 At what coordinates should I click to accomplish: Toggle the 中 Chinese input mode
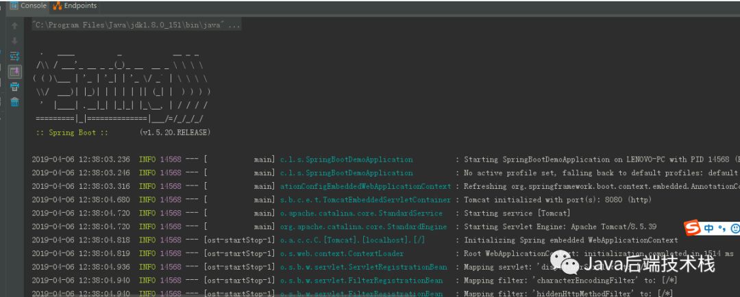[709, 229]
